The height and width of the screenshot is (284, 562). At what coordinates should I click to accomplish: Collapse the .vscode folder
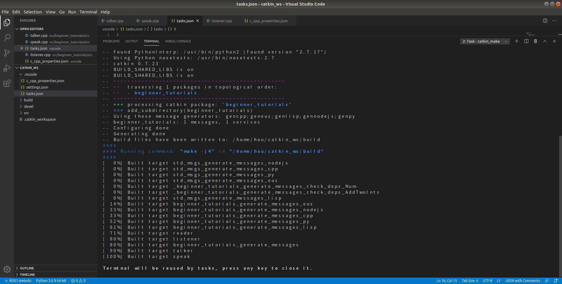coord(56,74)
